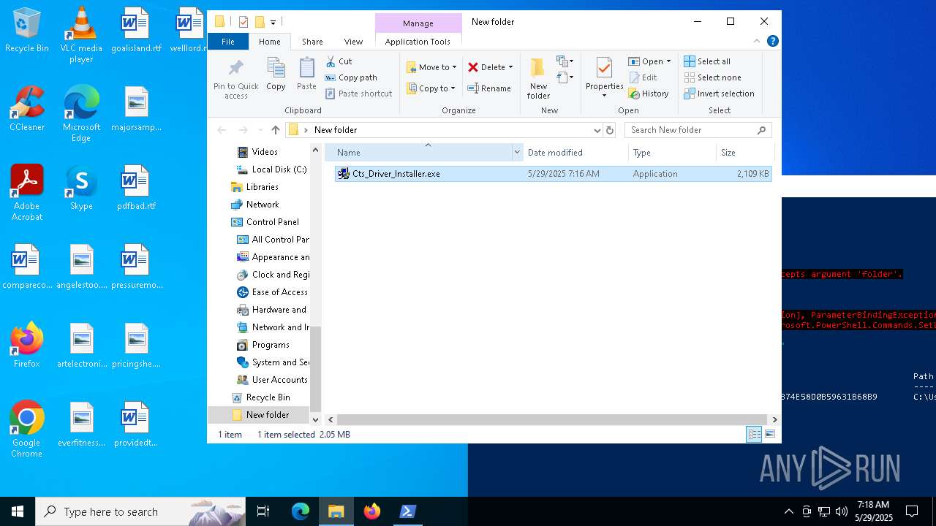Click Copy path in the ribbon

(x=351, y=77)
